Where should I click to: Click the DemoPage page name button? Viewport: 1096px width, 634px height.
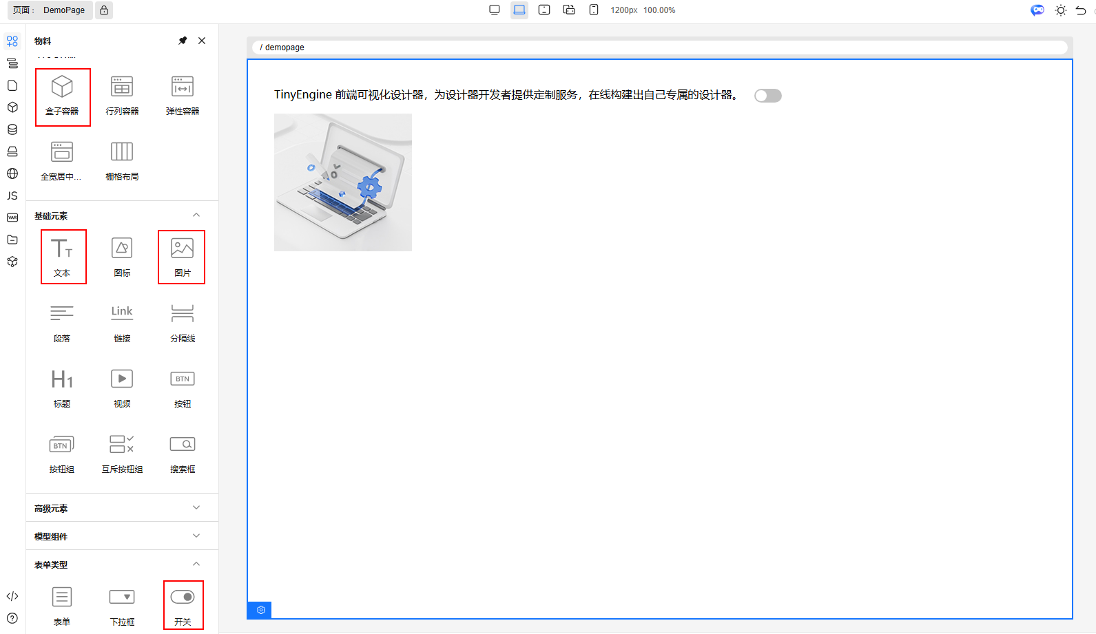pos(63,10)
